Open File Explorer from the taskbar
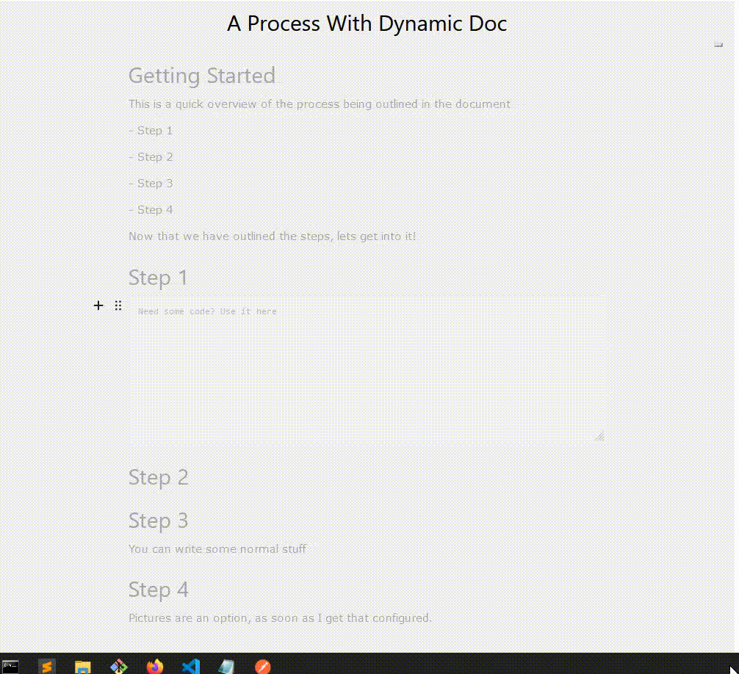 point(82,667)
